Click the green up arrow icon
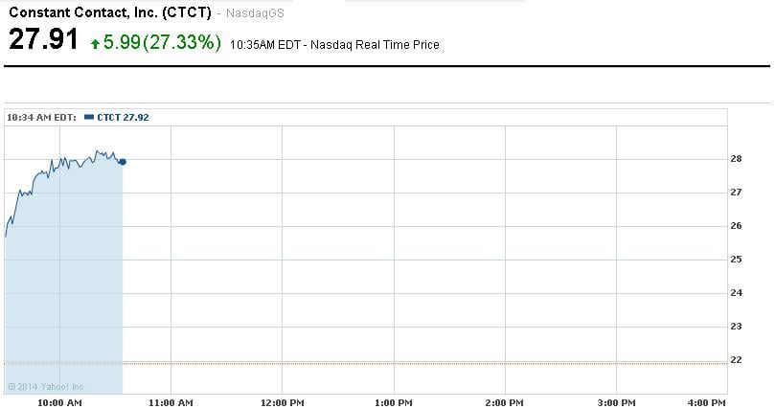Screen dimensions: 776x409 [96, 43]
